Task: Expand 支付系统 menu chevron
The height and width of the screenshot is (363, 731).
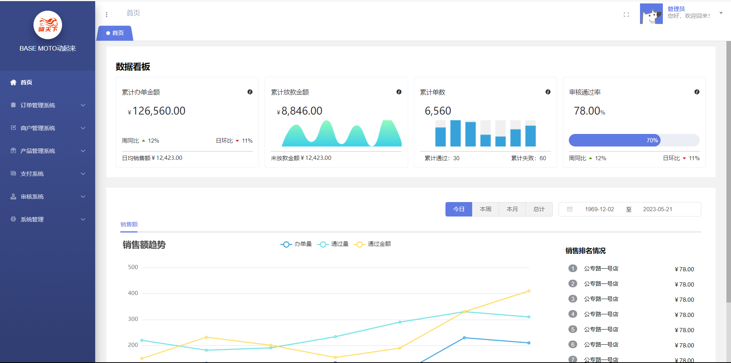Action: (83, 174)
